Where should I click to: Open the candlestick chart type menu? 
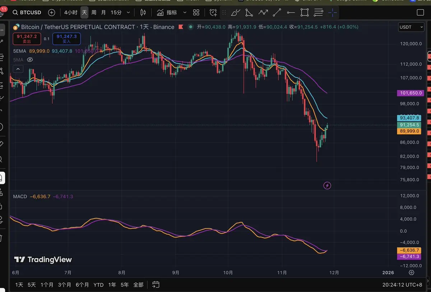[x=143, y=13]
